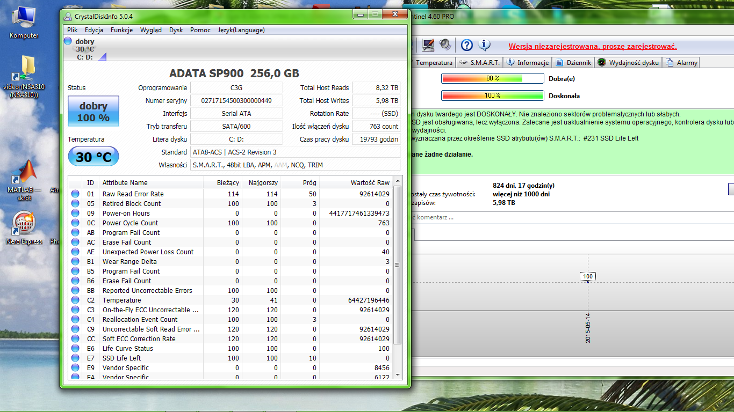The width and height of the screenshot is (734, 412).
Task: Open the Dysk menu
Action: tap(176, 30)
